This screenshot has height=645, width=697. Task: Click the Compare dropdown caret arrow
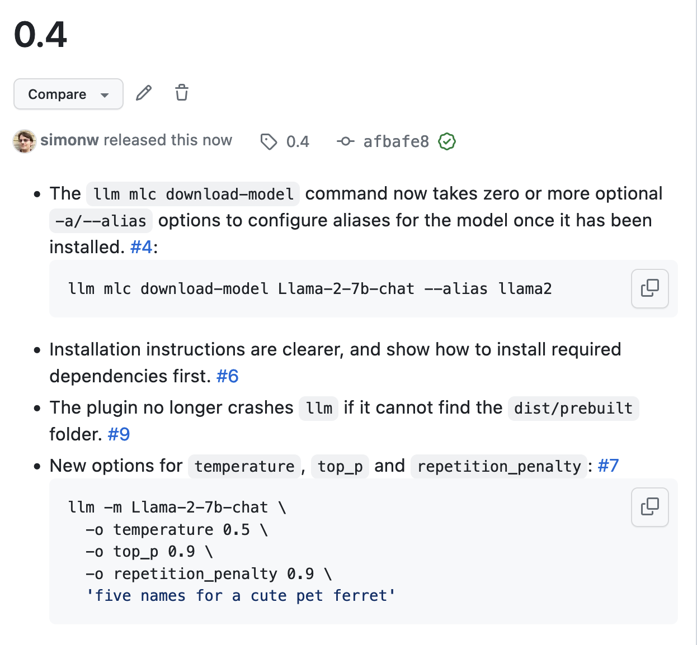point(105,95)
